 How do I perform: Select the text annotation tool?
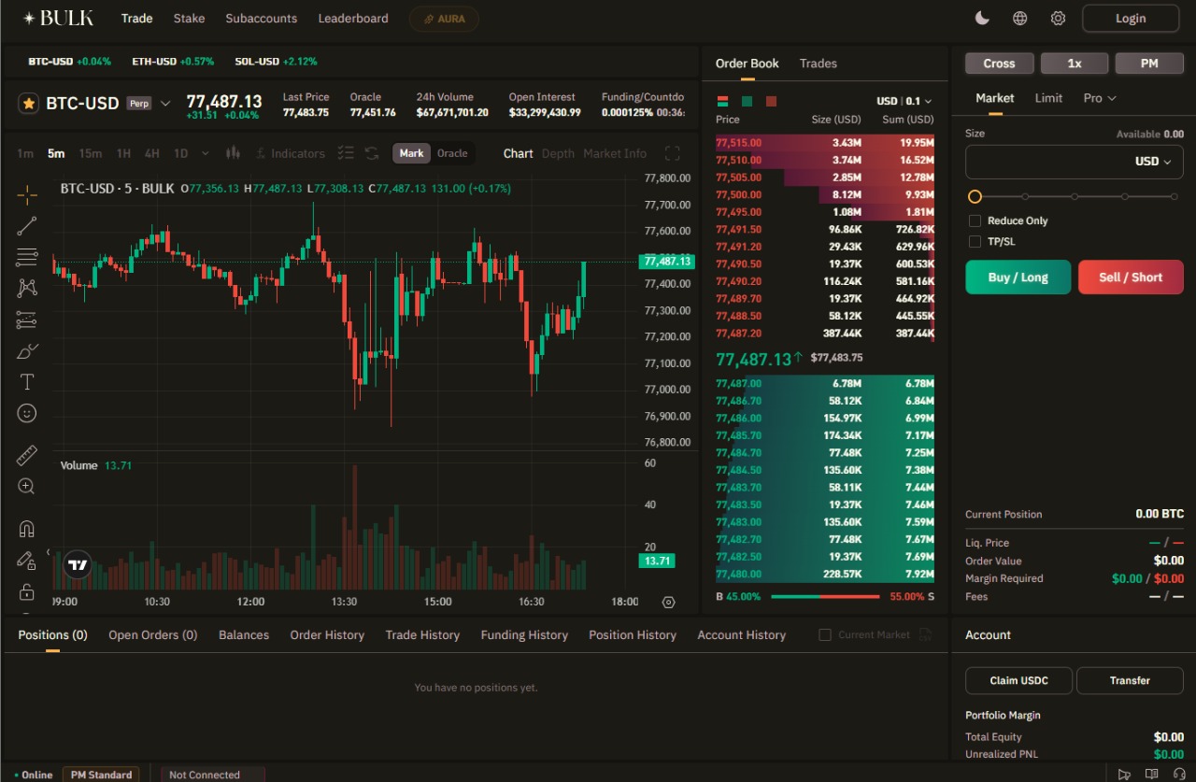tap(27, 382)
